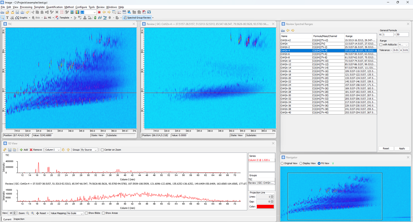Open the Quantification menu
This screenshot has width=413, height=222.
(x=54, y=7)
